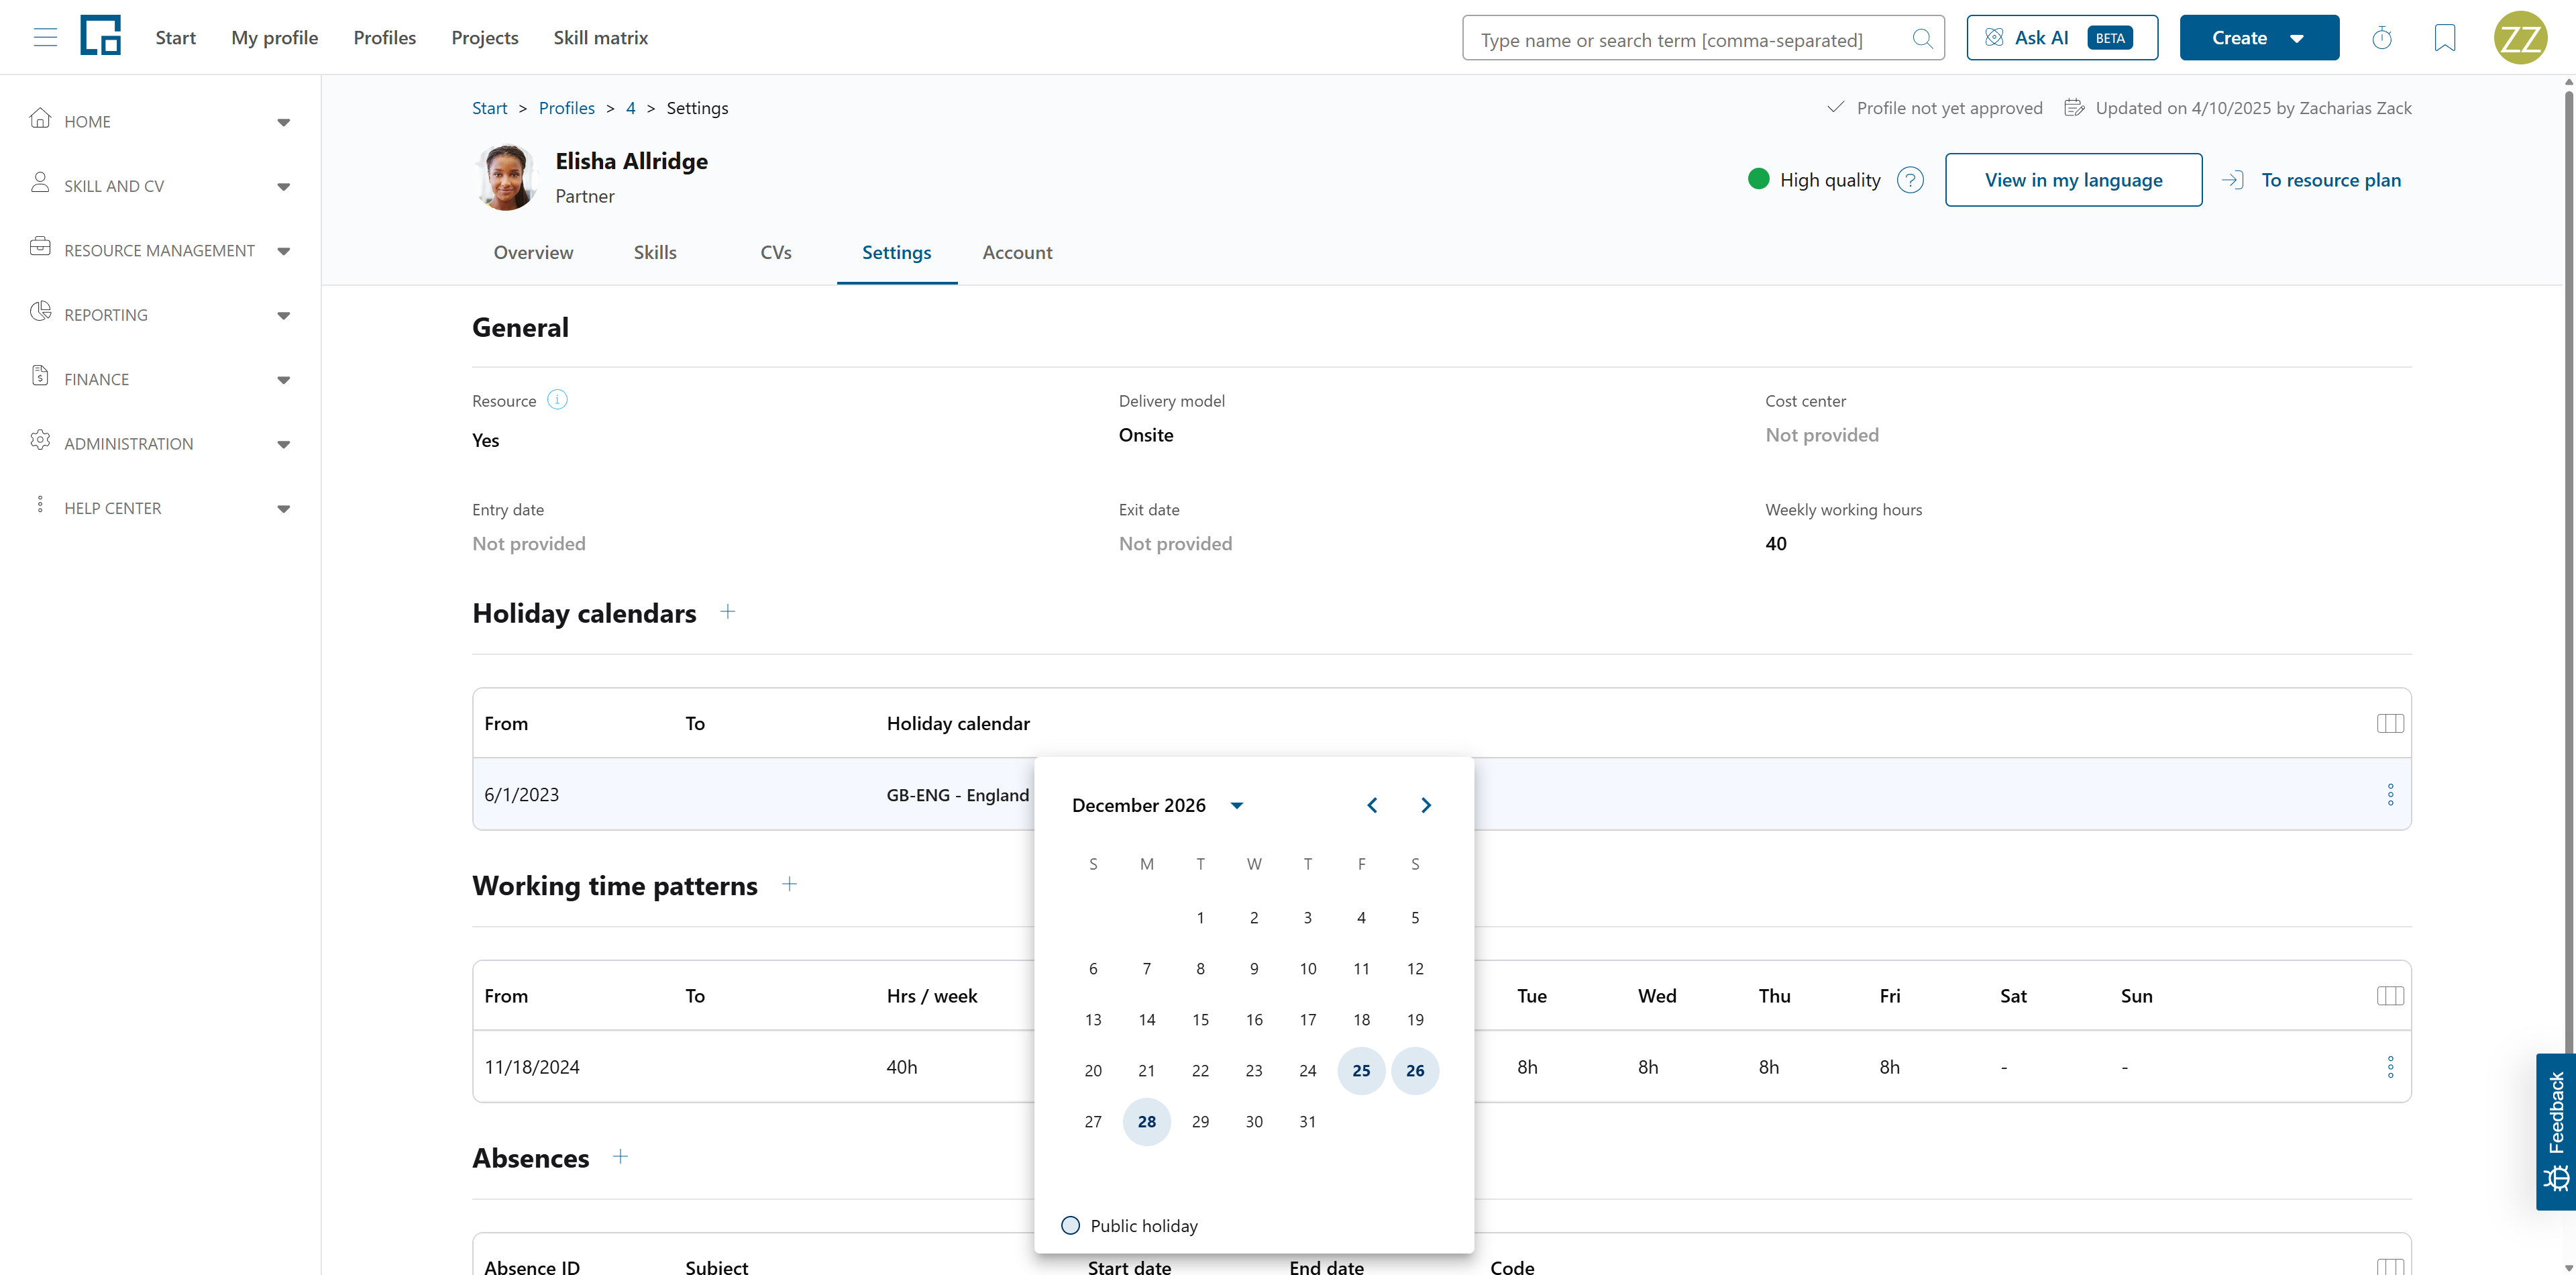Follow the To resource plan link

(x=2311, y=180)
